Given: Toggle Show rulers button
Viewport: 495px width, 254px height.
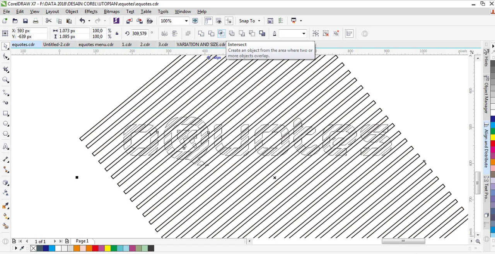Looking at the screenshot, I should pos(208,21).
